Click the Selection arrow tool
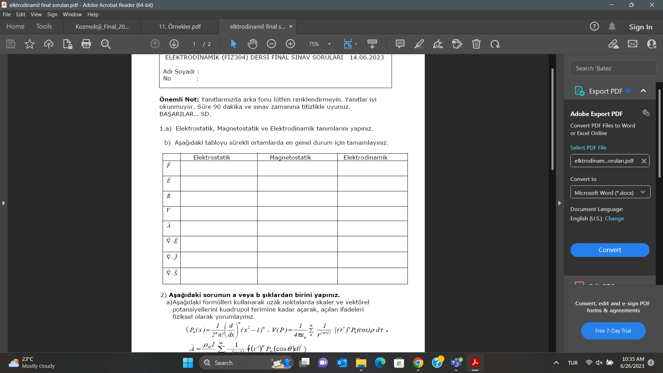 pos(233,44)
